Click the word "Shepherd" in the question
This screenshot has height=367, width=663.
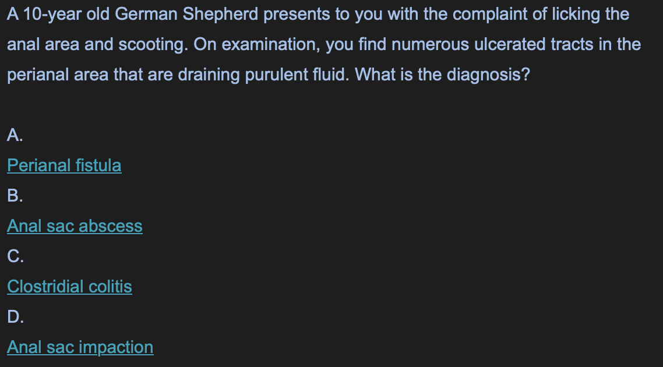(x=221, y=15)
